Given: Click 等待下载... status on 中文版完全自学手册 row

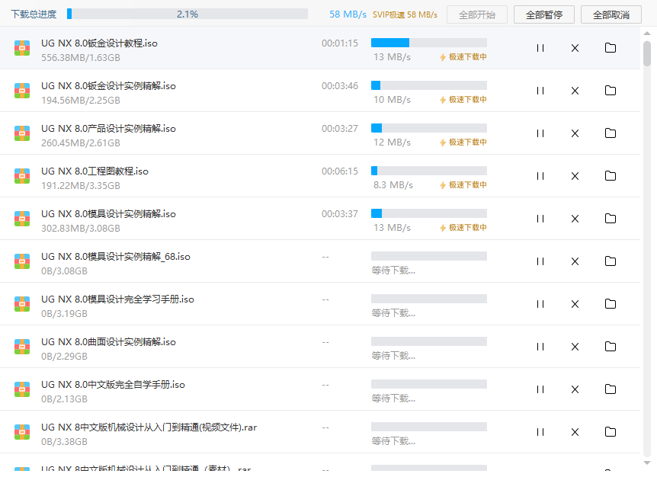Looking at the screenshot, I should (393, 399).
